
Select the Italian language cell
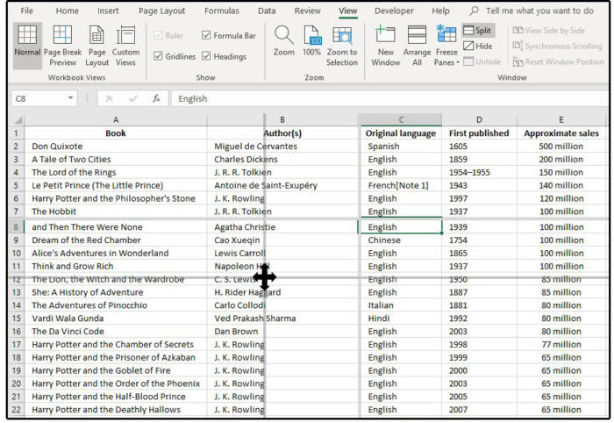(x=401, y=305)
